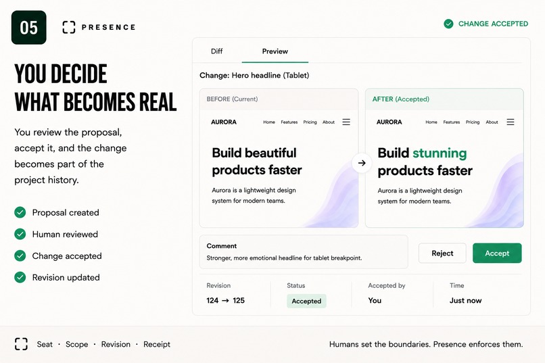Click Pricing in the Before preview nav
Screen dimensions: 545x363
pos(310,122)
